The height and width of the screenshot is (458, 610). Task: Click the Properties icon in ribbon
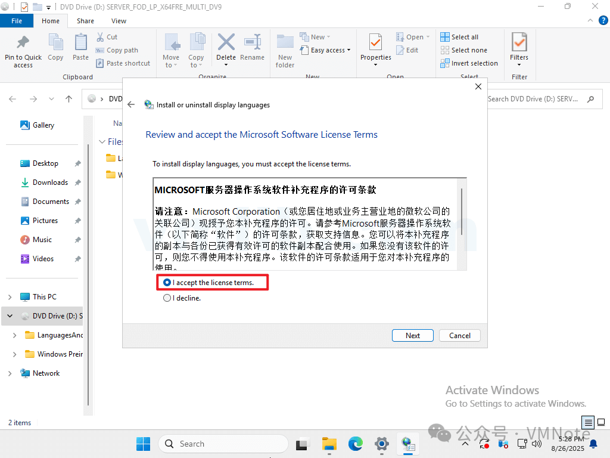375,43
